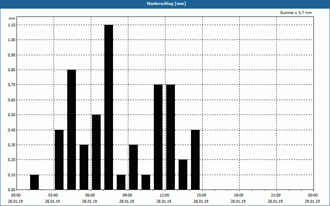Click the "mm" unit label above the y-axis

(12, 19)
